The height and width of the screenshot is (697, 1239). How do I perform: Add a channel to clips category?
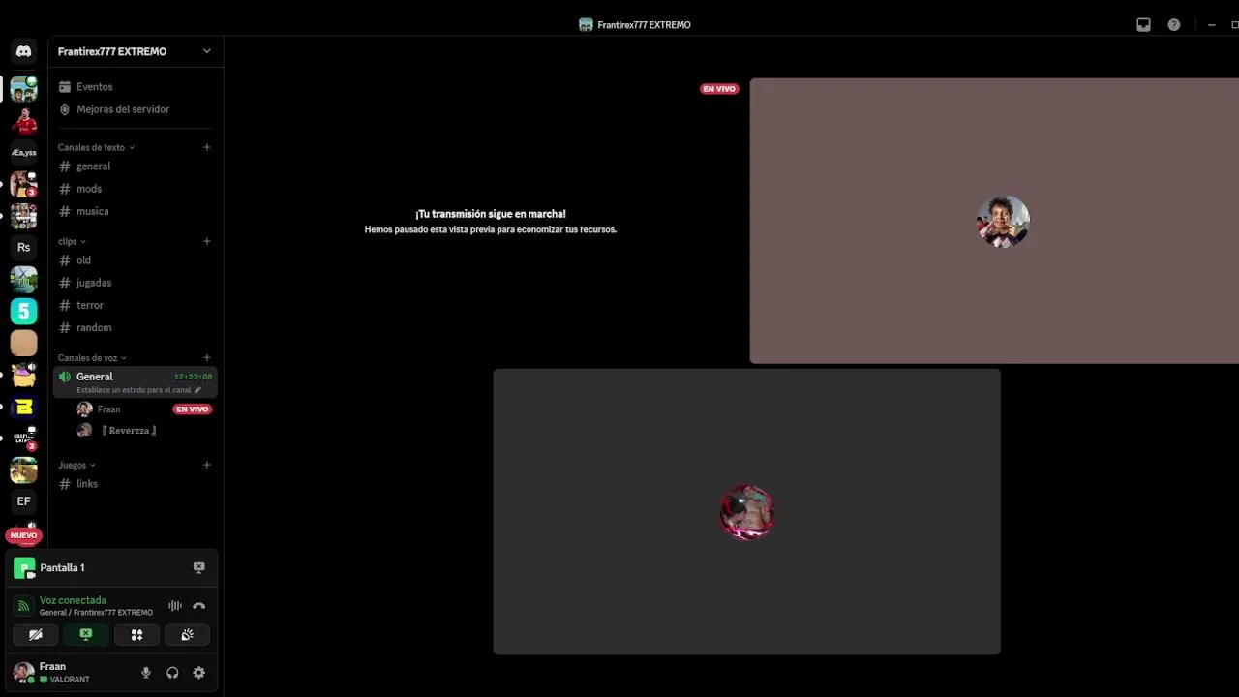206,241
